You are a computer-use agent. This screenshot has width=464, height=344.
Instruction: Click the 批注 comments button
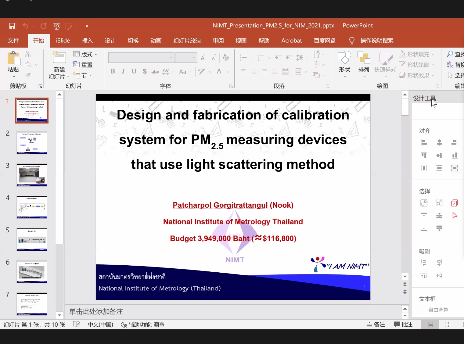pyautogui.click(x=403, y=324)
